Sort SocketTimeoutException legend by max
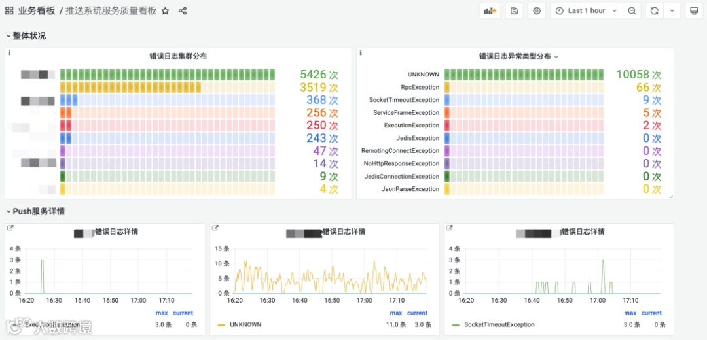Image resolution: width=707 pixels, height=340 pixels. (630, 313)
